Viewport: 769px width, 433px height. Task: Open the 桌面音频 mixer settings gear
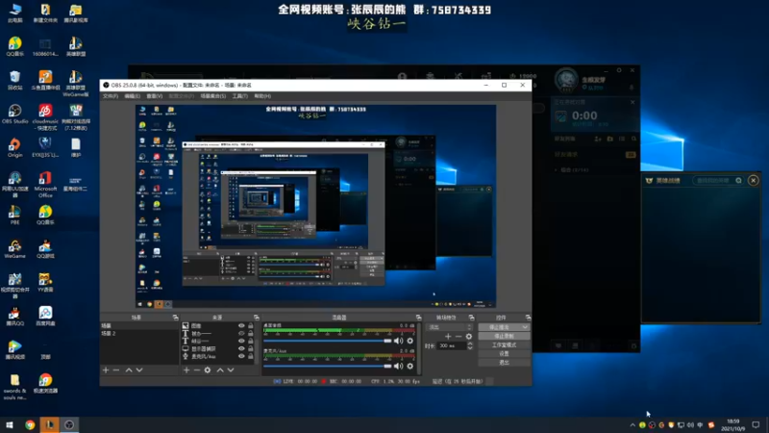point(410,341)
